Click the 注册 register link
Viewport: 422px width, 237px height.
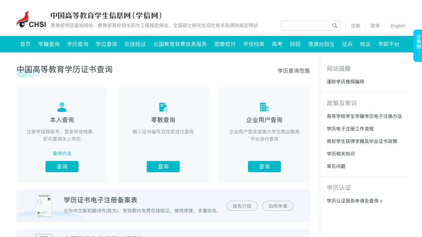coord(355,26)
